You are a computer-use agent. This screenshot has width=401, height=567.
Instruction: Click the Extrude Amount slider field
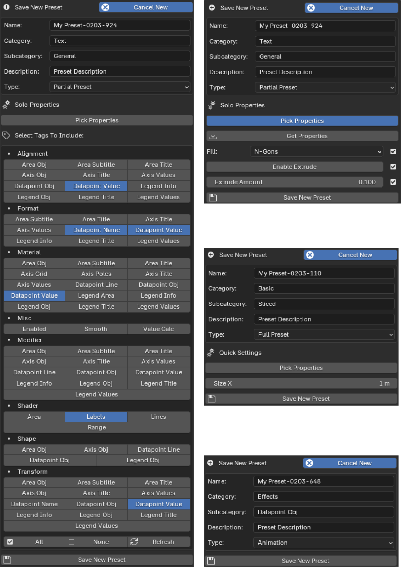pyautogui.click(x=294, y=182)
